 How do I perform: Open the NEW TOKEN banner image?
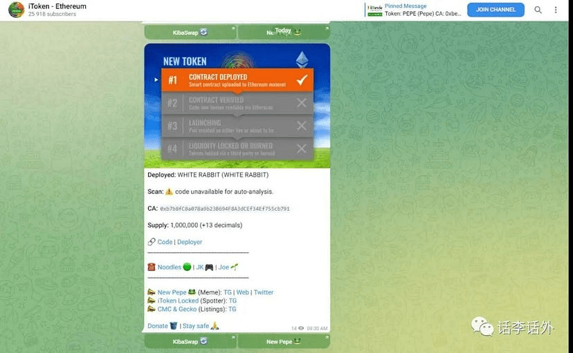237,106
